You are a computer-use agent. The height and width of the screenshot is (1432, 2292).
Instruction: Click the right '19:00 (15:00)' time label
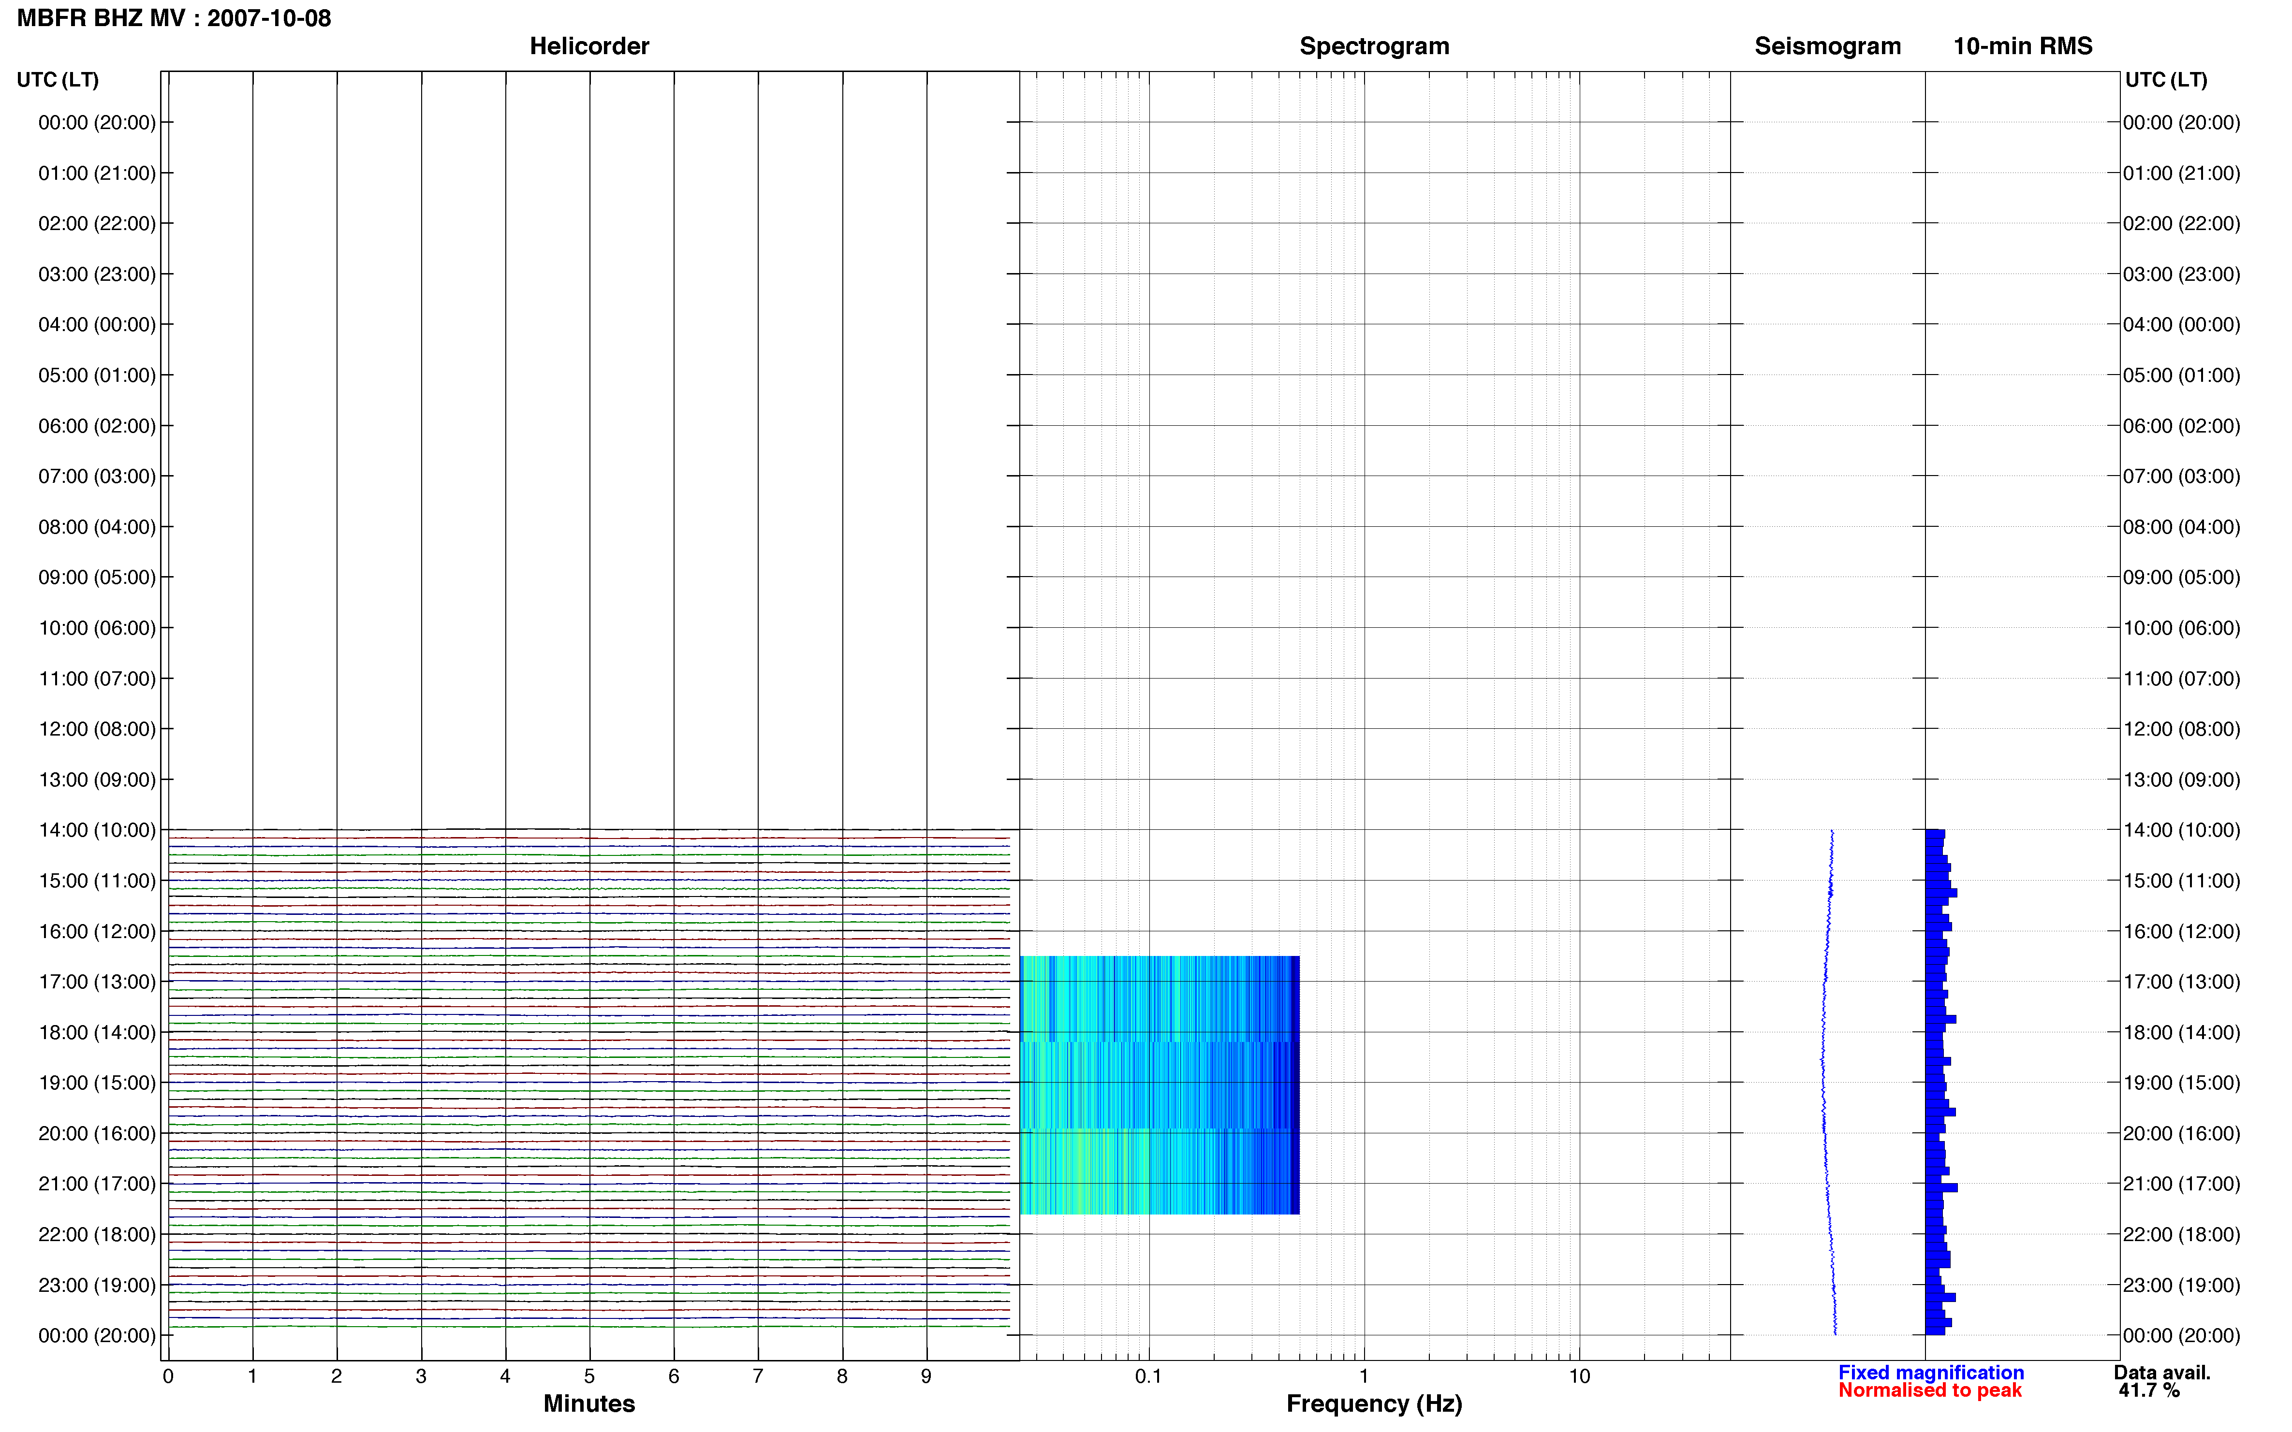pyautogui.click(x=2181, y=1083)
